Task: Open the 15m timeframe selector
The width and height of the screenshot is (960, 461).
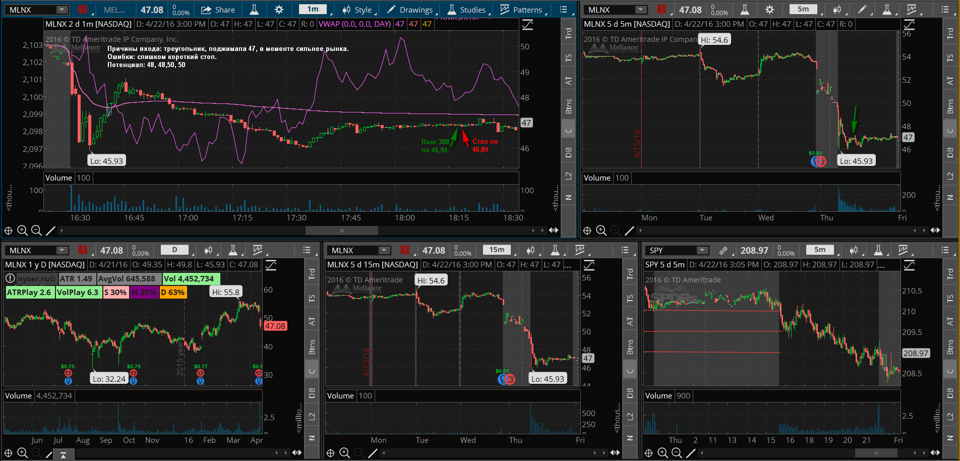Action: click(497, 250)
